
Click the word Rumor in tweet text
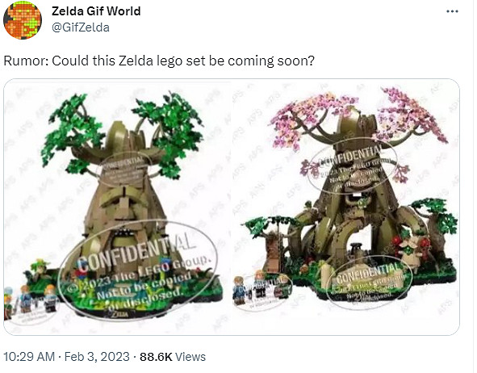[x=26, y=61]
